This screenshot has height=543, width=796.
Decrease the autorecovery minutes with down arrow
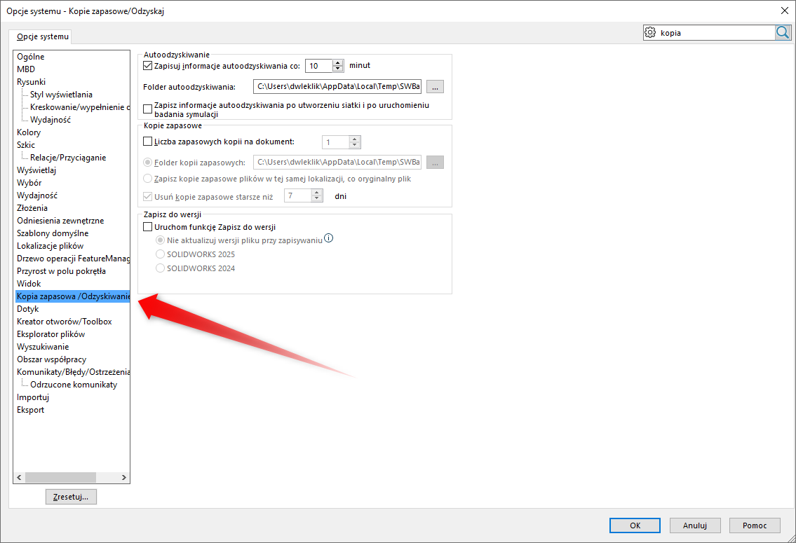pos(337,69)
